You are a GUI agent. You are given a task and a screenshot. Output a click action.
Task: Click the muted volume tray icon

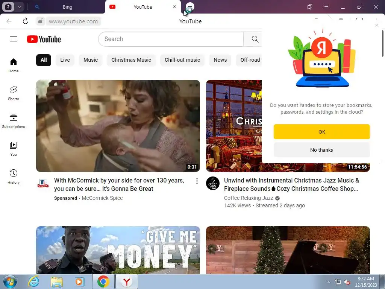[x=347, y=282]
